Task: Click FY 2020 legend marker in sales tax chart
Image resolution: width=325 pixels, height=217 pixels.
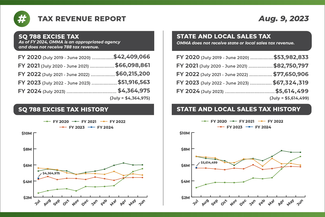Action: coord(204,121)
